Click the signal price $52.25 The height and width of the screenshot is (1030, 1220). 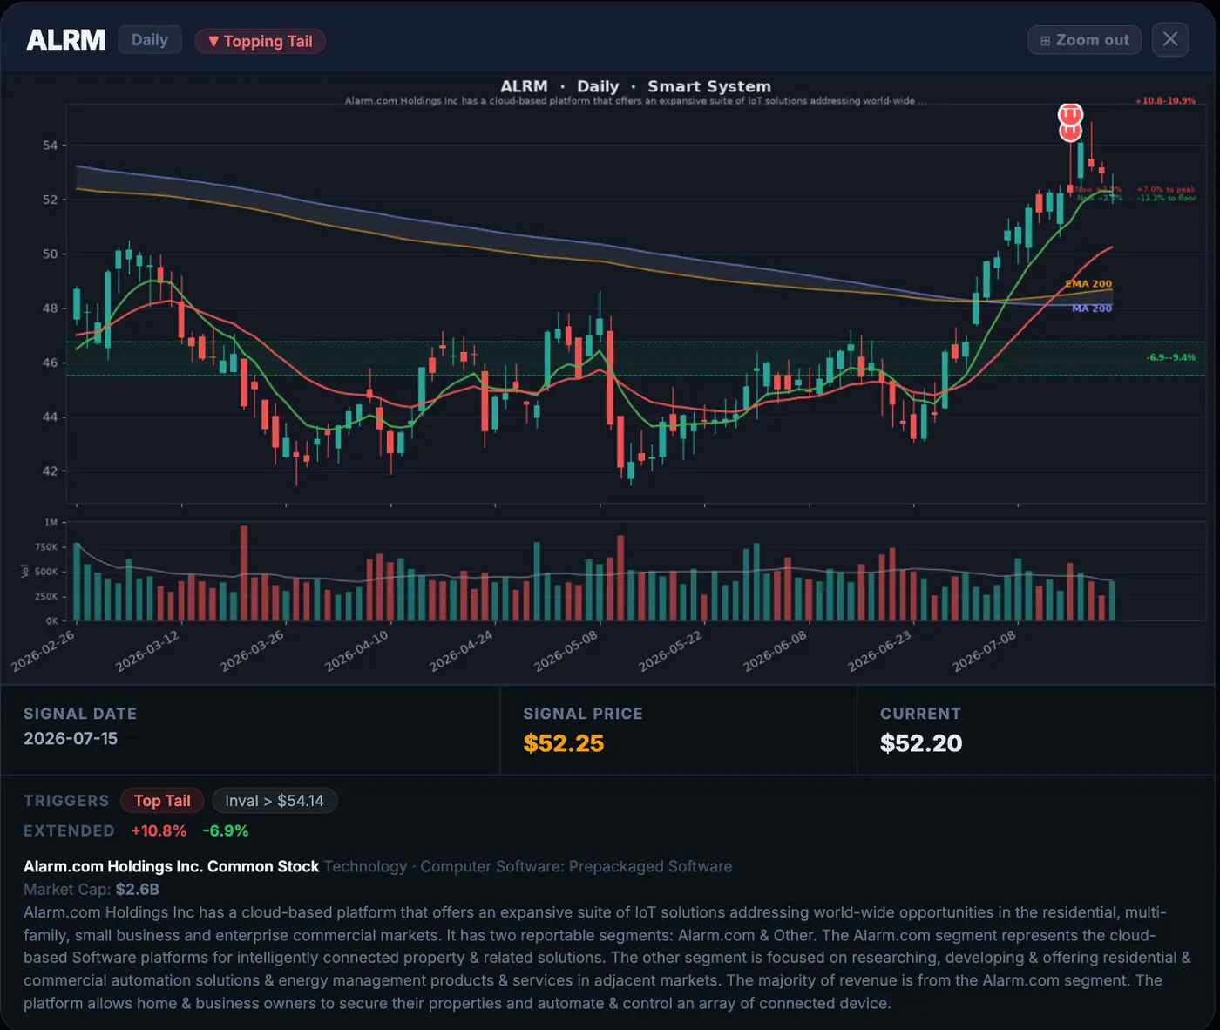coord(564,743)
